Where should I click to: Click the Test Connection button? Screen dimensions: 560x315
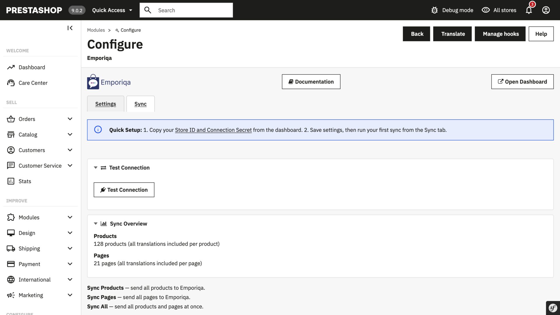pos(124,190)
